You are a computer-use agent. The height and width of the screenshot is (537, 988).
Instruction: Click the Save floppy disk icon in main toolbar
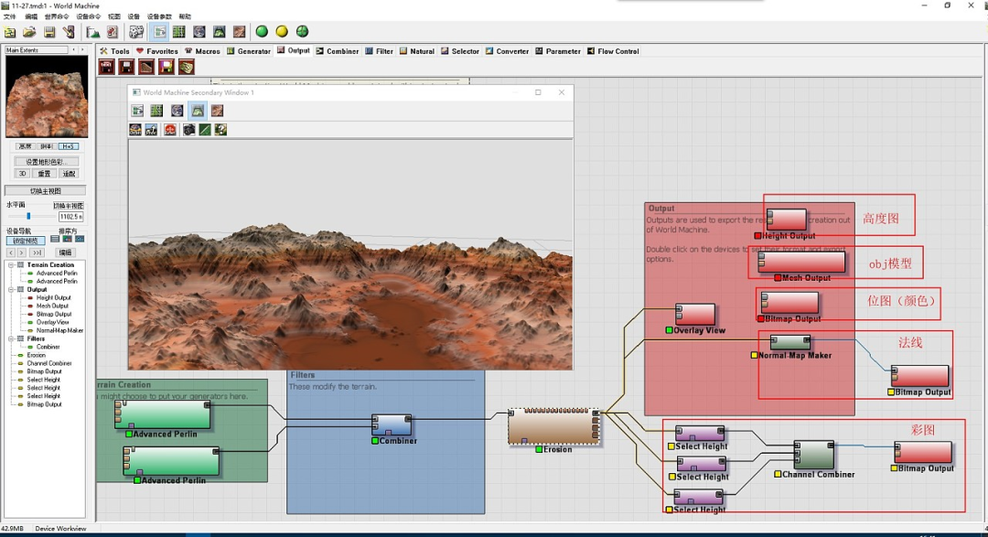tap(49, 31)
